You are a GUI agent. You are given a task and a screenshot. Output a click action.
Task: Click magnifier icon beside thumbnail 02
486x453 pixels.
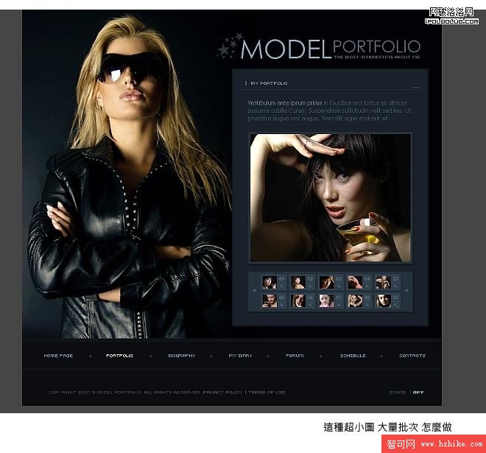tap(310, 285)
